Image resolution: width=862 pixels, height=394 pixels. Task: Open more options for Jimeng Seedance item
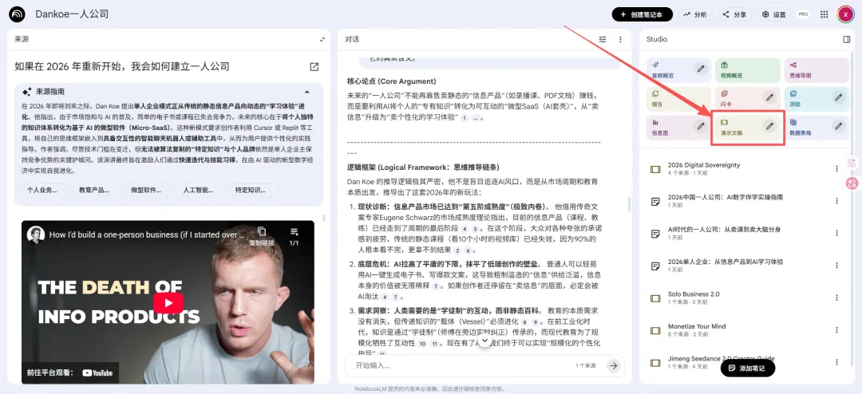point(836,363)
